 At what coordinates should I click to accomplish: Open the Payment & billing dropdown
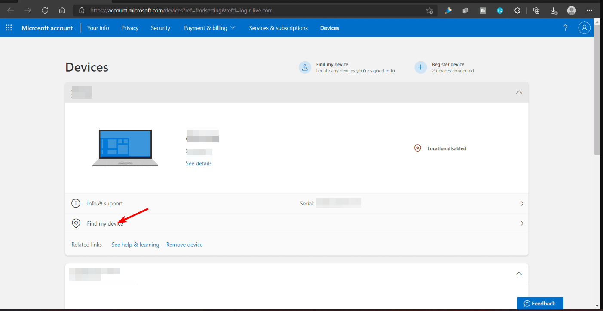point(209,27)
